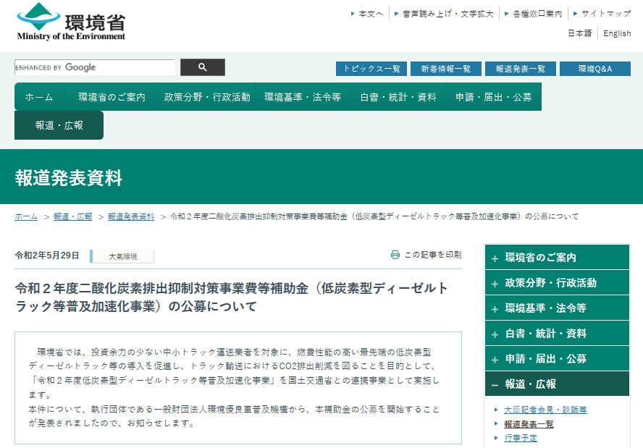Screen dimensions: 643x448
Task: Focus the Google search input field
Action: pyautogui.click(x=94, y=67)
